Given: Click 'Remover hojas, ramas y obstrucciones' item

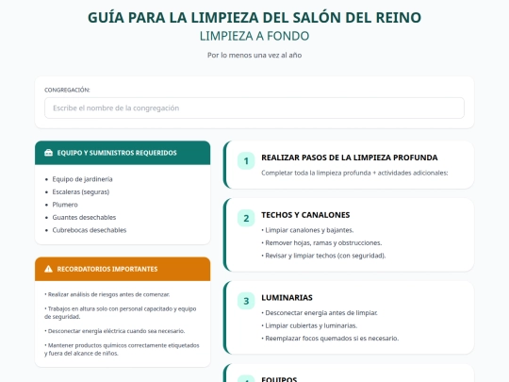Looking at the screenshot, I should [x=321, y=242].
